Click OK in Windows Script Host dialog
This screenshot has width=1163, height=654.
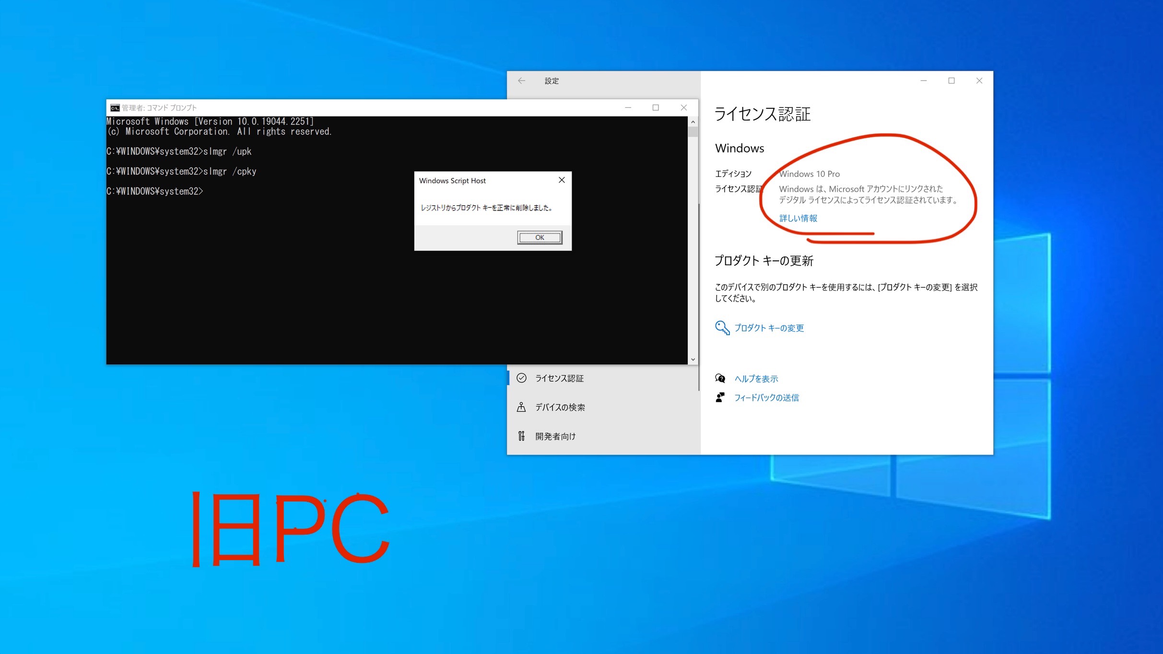click(x=539, y=237)
